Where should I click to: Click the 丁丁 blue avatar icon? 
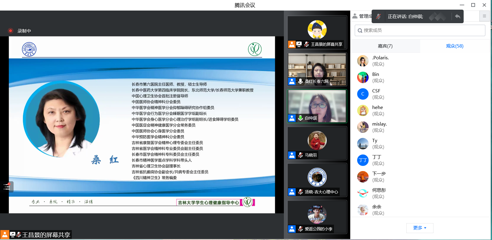pos(363,160)
